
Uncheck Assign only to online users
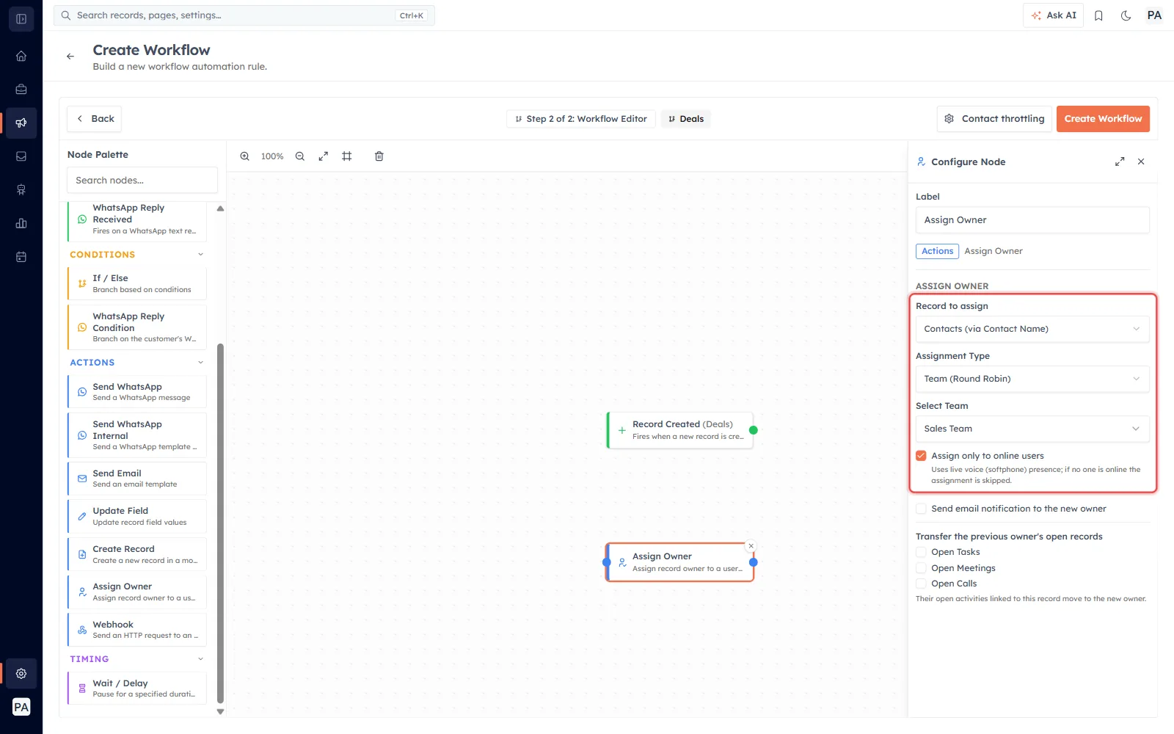921,456
